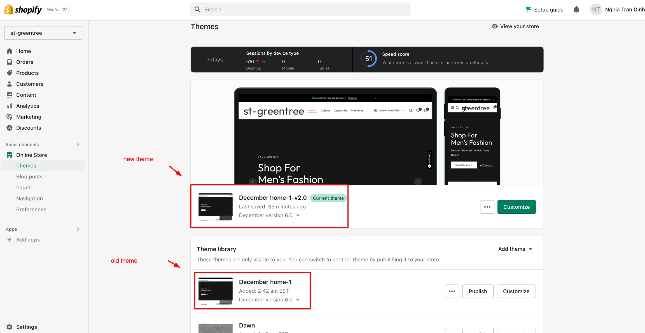Click the Discounts badge icon
Screen dimensions: 645x333
pyautogui.click(x=10, y=128)
